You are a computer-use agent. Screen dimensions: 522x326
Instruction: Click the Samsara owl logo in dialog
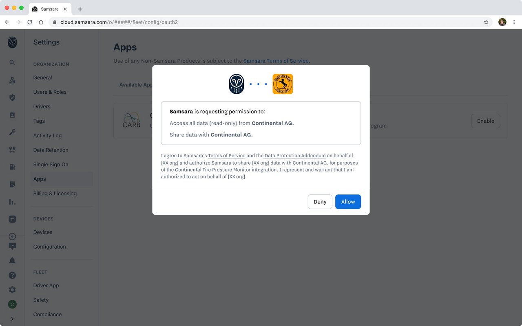tap(237, 84)
